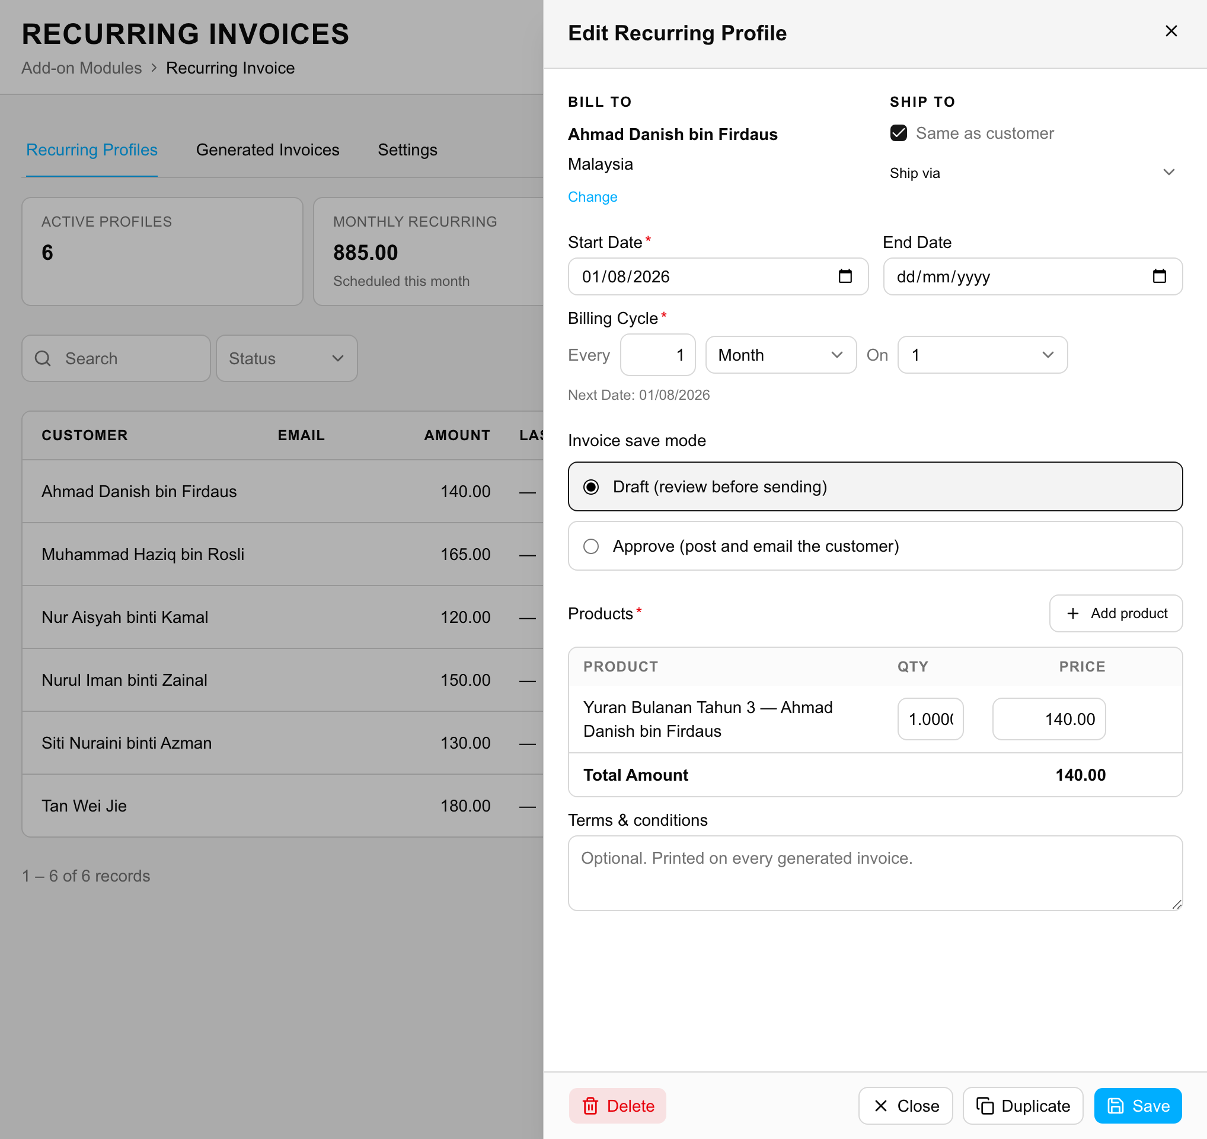Open the On day-of-month dropdown
Viewport: 1207px width, 1139px height.
(982, 355)
